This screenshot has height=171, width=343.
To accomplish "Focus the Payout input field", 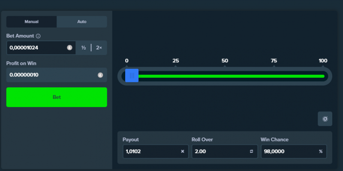I will tap(156, 152).
